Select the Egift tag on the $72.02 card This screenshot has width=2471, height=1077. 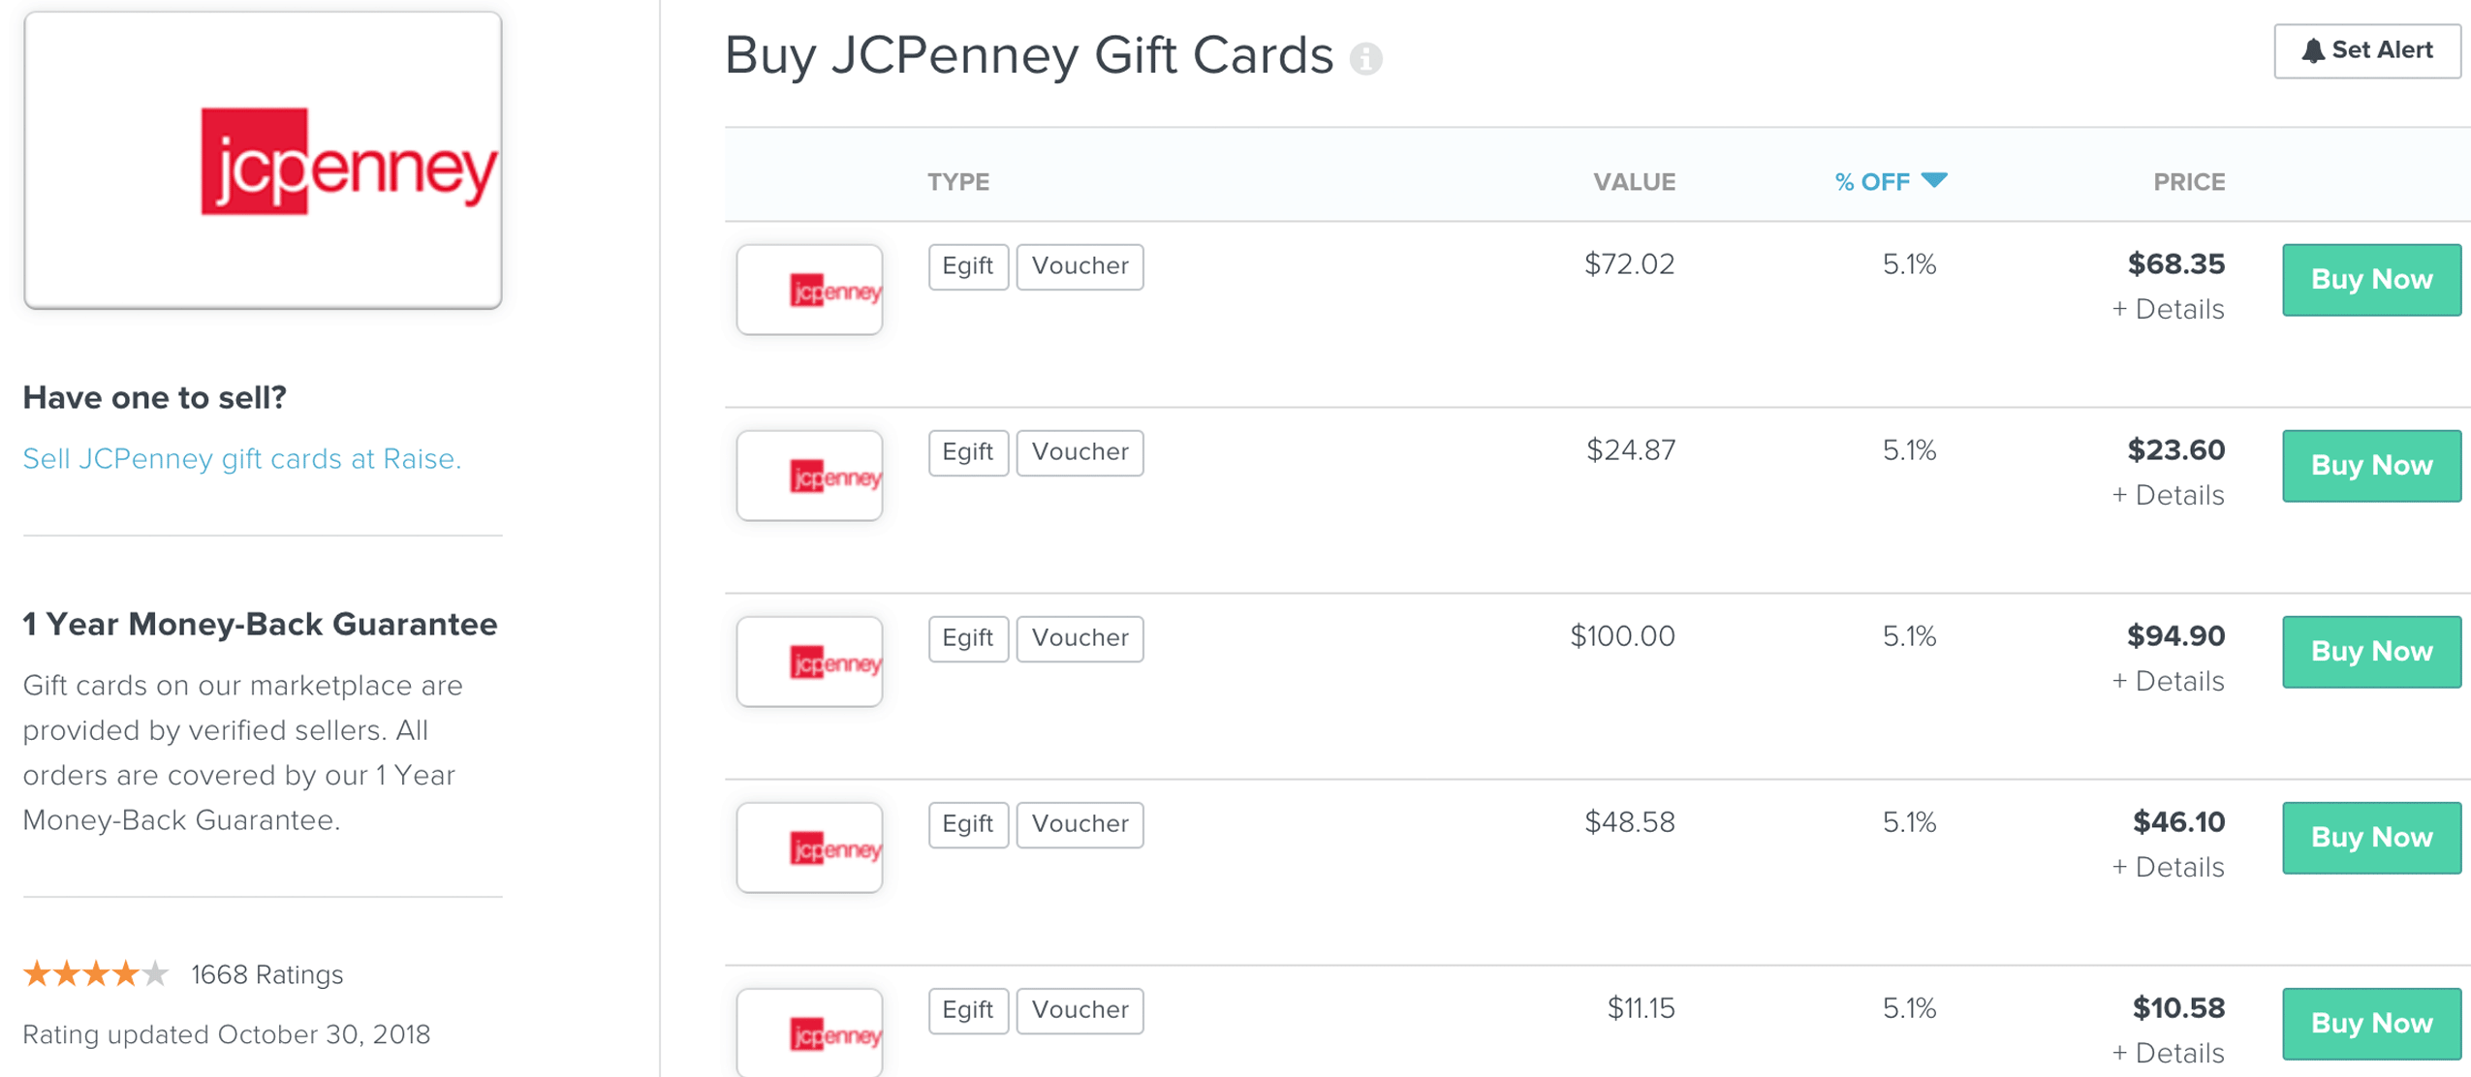967,266
